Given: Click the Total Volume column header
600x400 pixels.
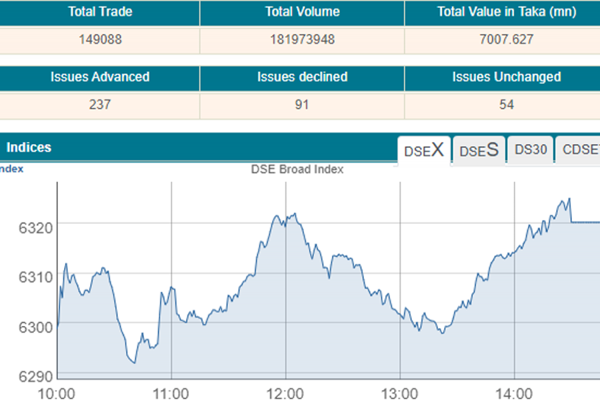Looking at the screenshot, I should click(302, 12).
